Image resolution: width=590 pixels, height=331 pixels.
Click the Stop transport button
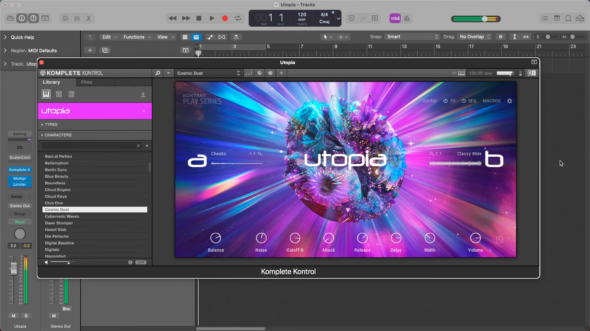(x=199, y=19)
